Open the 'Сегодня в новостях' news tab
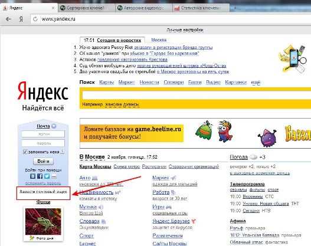The image size is (311, 246). click(119, 40)
